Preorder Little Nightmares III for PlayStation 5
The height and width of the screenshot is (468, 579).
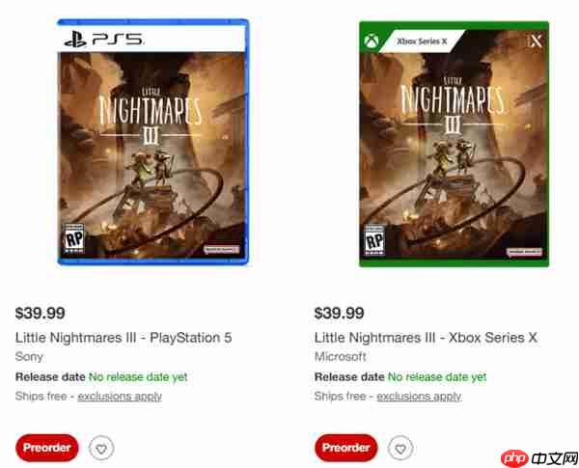click(45, 448)
